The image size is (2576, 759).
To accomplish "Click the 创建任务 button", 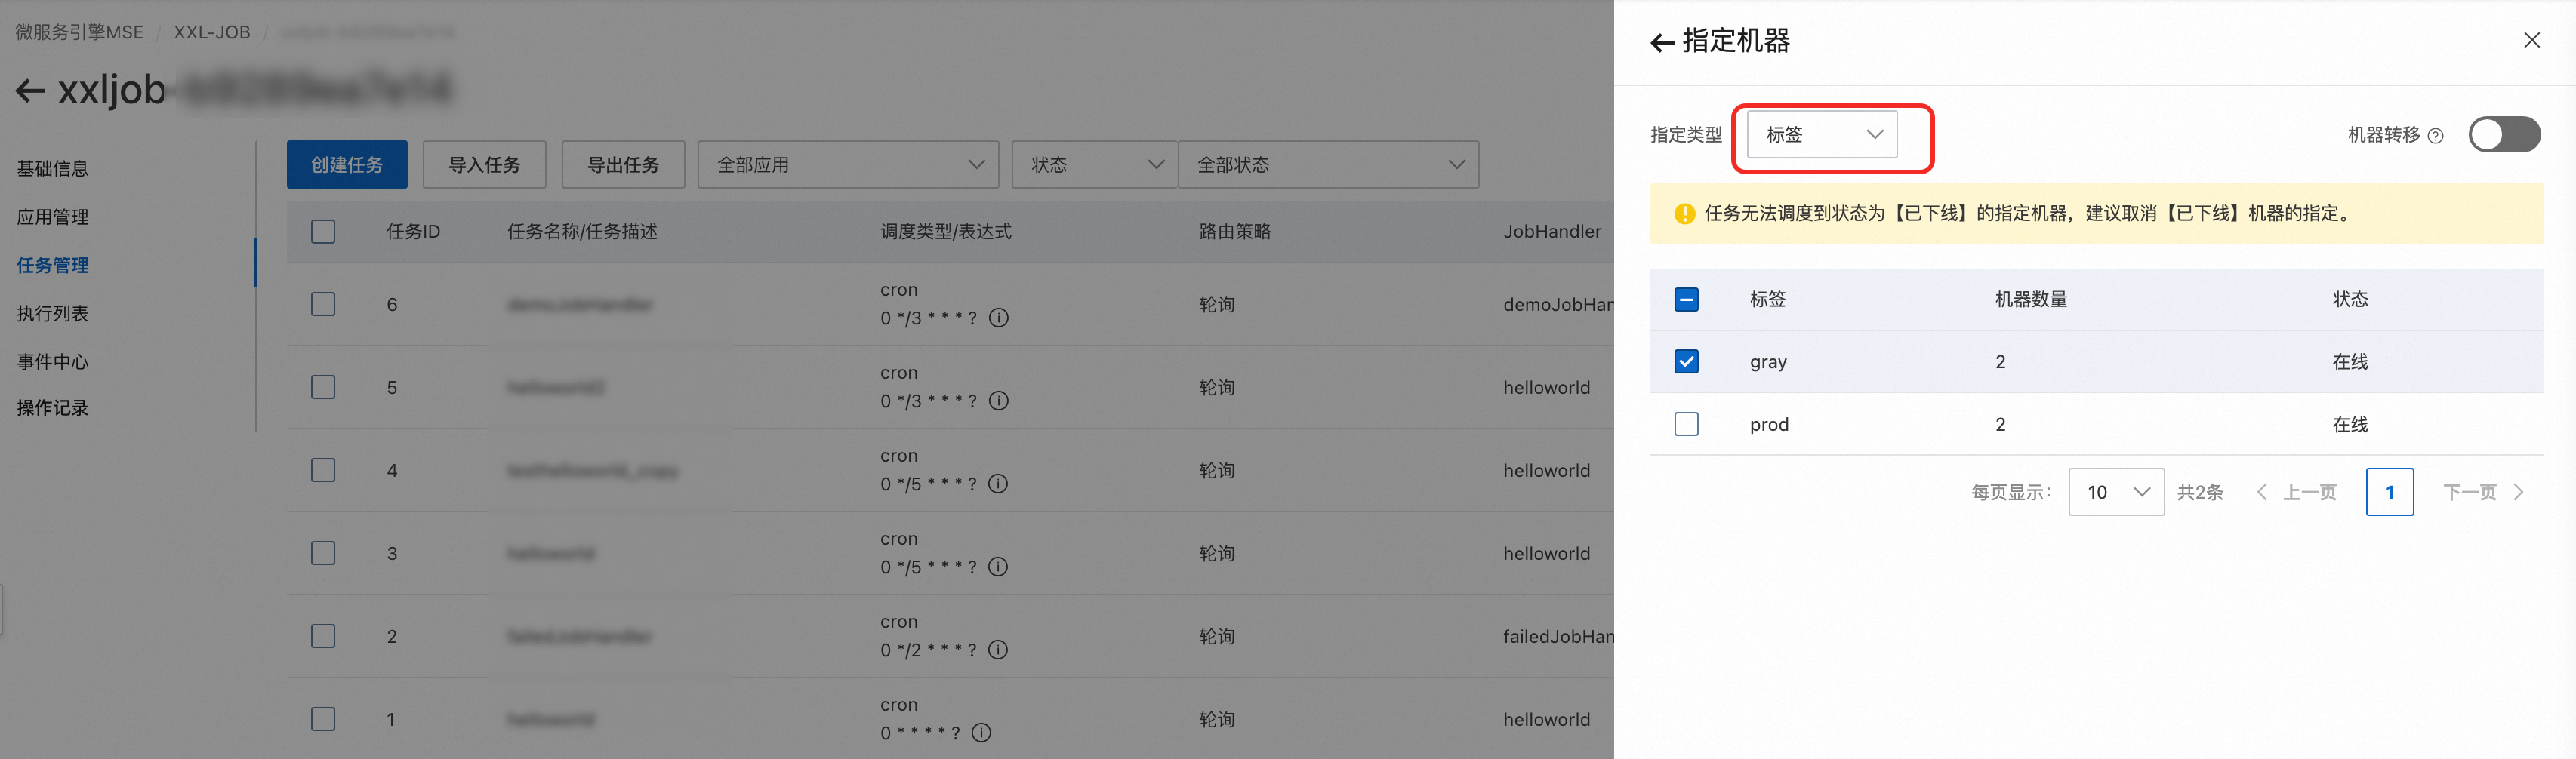I will point(347,164).
